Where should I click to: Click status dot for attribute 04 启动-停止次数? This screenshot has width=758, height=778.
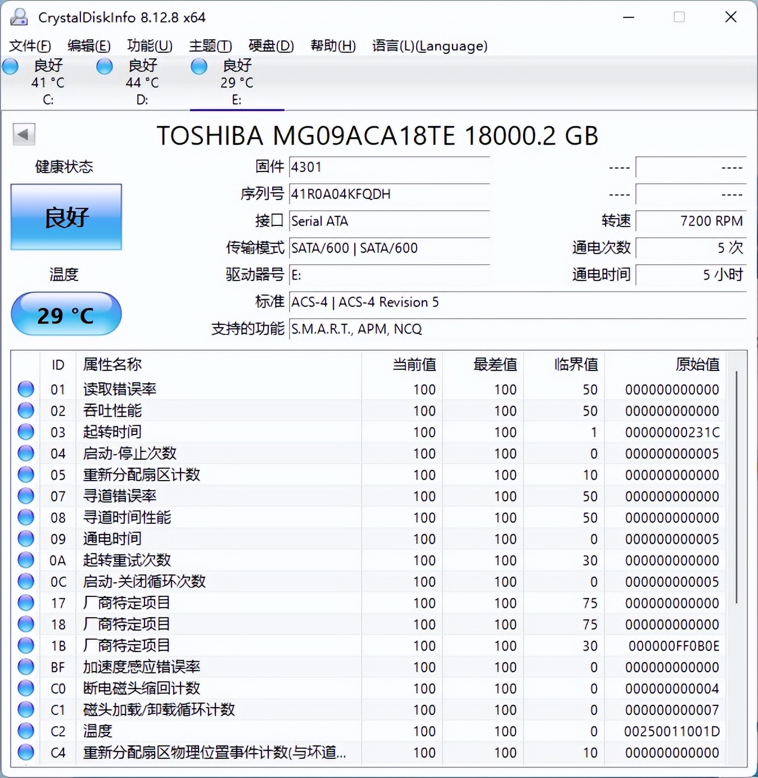point(26,453)
